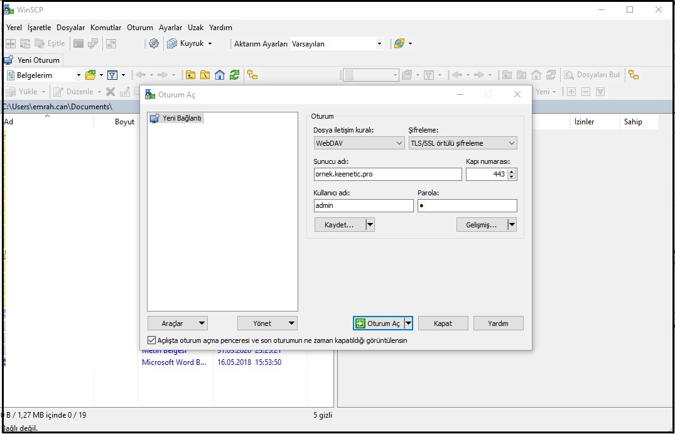Click the open directory folder icon

[91, 75]
